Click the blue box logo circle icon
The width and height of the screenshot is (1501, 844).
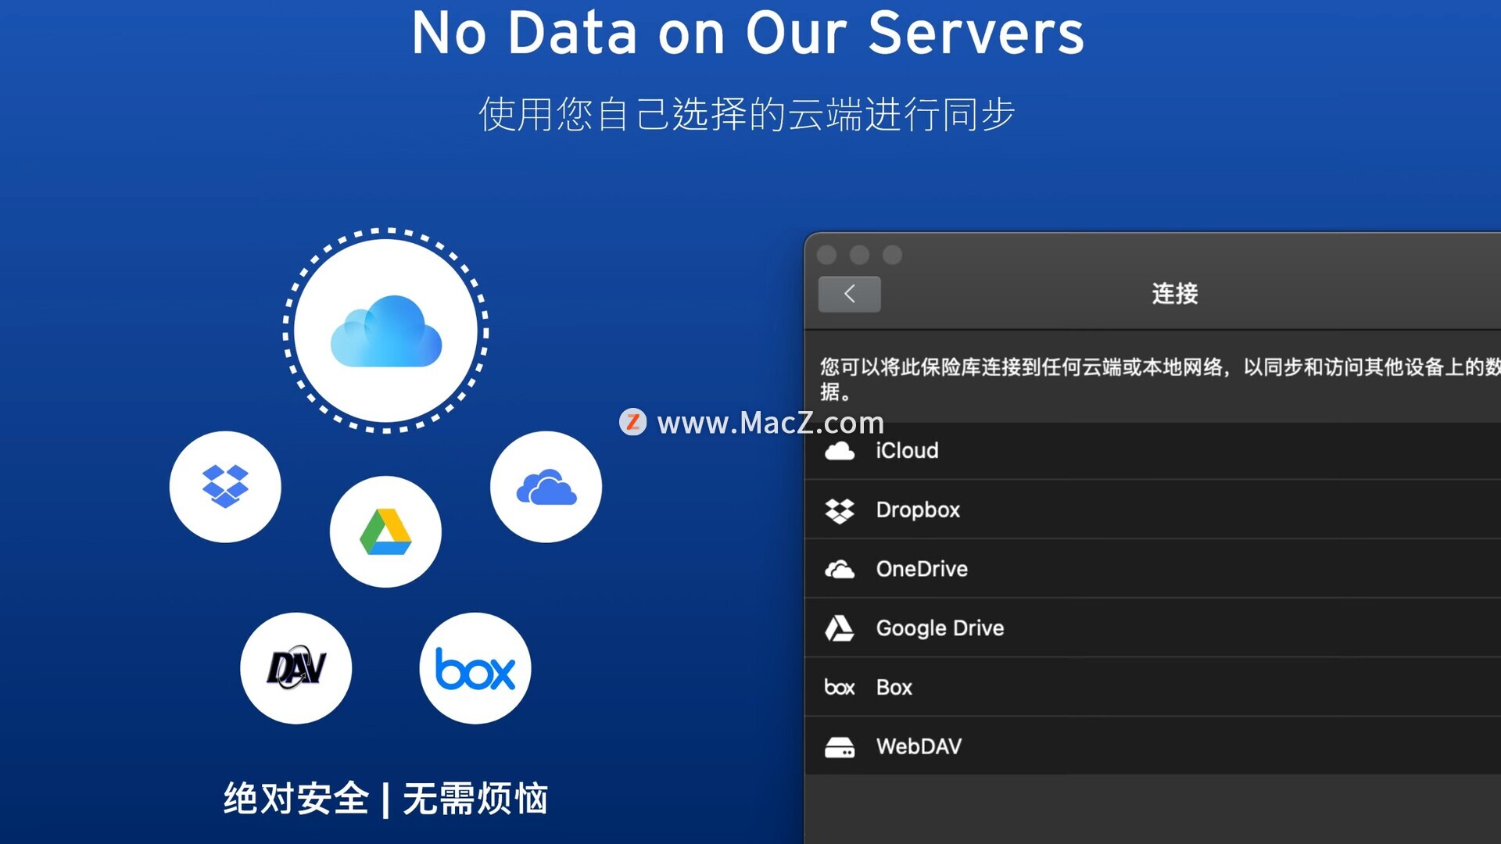click(475, 668)
